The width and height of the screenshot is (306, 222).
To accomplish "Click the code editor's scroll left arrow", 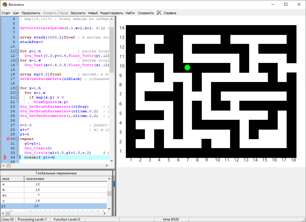I will pyautogui.click(x=3, y=166).
